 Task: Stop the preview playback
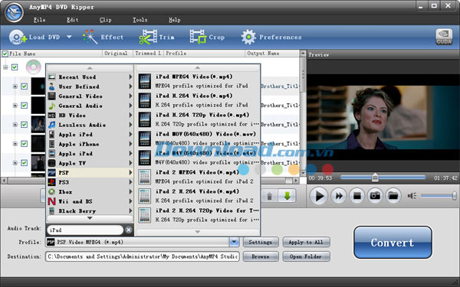(357, 196)
